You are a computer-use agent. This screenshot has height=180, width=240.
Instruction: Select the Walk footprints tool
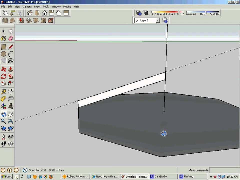tap(3, 144)
